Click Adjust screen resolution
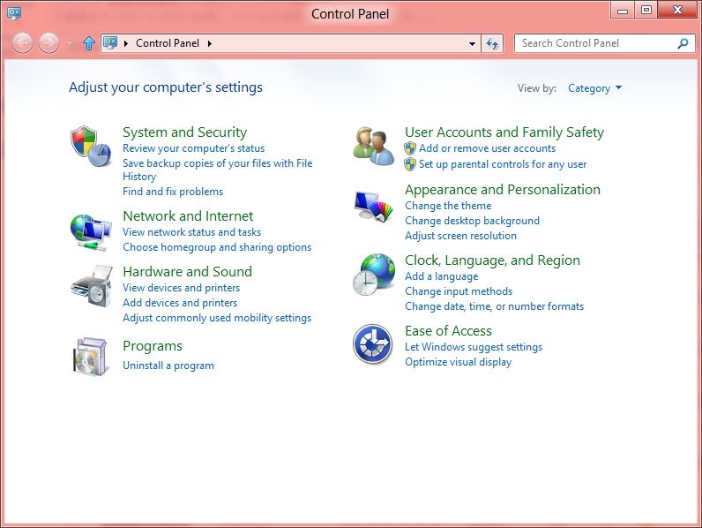Viewport: 702px width, 528px height. (x=460, y=236)
